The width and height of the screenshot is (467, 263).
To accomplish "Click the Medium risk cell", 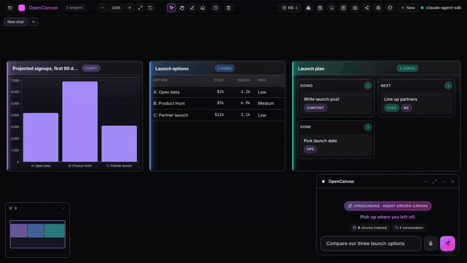I will point(266,103).
